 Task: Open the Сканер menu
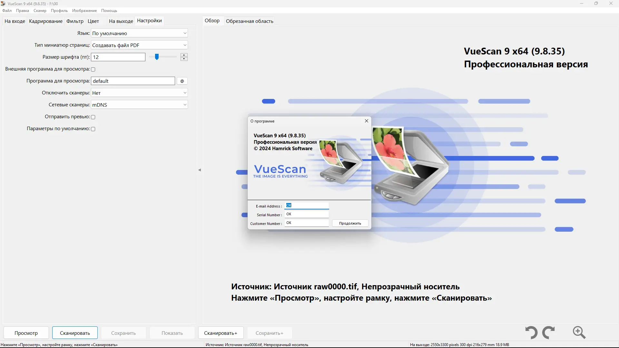[40, 11]
